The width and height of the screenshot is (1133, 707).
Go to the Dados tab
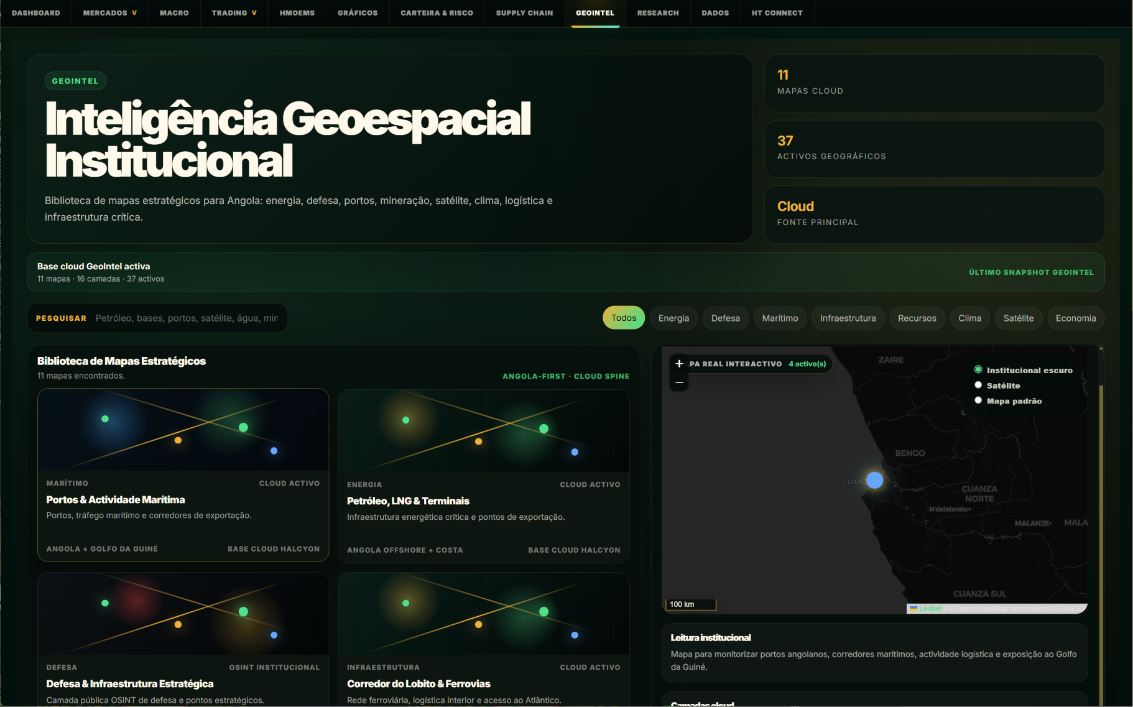click(715, 13)
